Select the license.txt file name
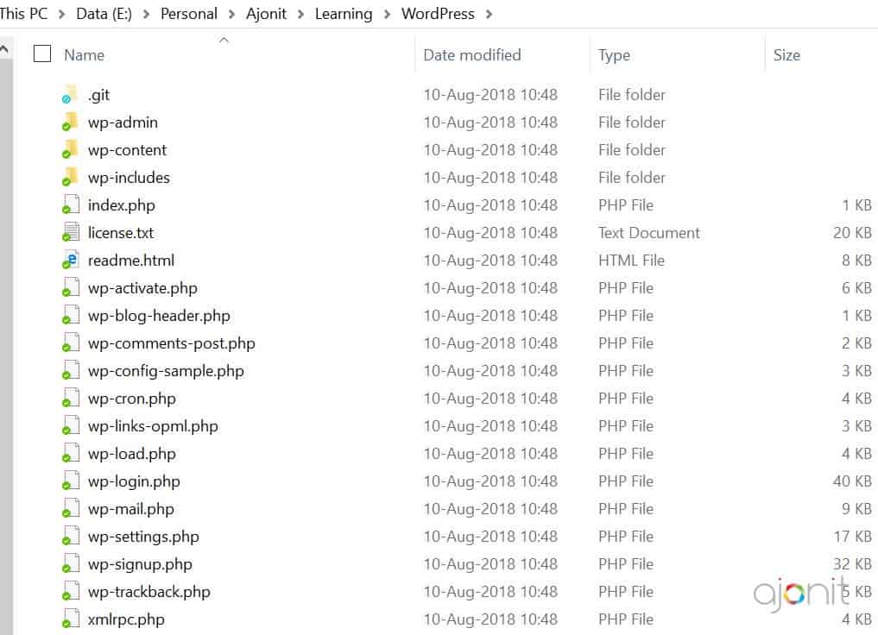Screen dimensions: 878x635 coord(120,233)
